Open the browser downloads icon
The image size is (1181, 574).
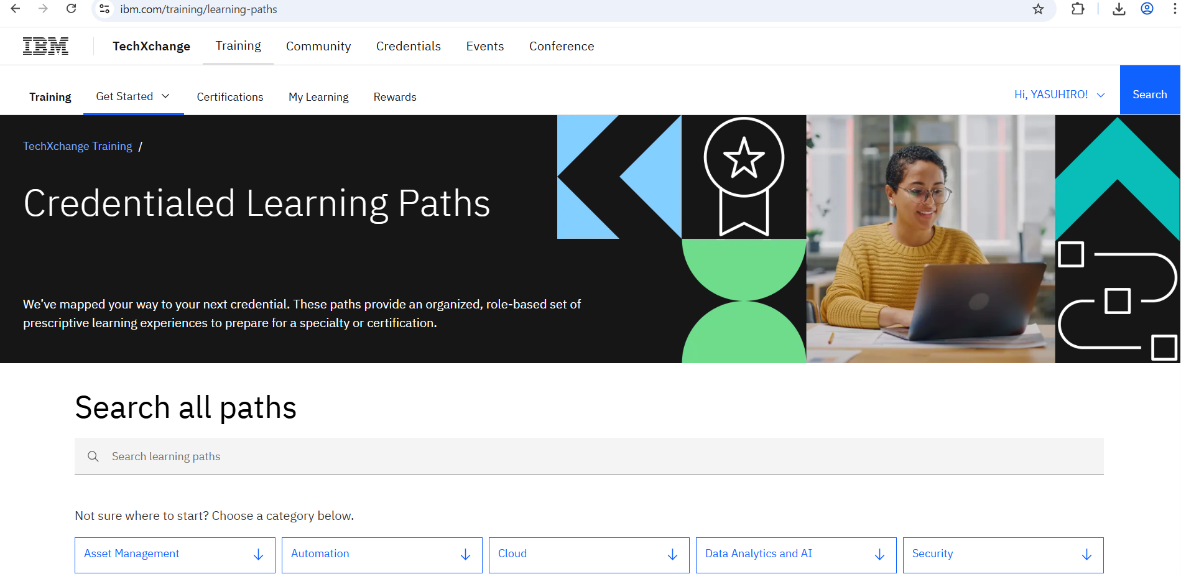(x=1119, y=9)
